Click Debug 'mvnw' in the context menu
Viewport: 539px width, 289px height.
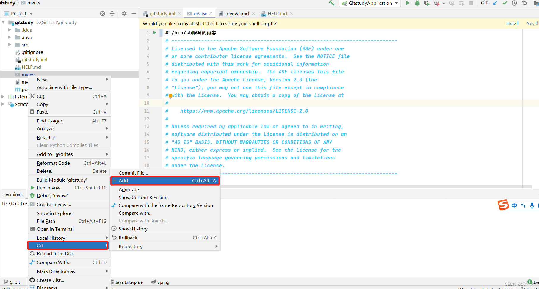click(69, 196)
